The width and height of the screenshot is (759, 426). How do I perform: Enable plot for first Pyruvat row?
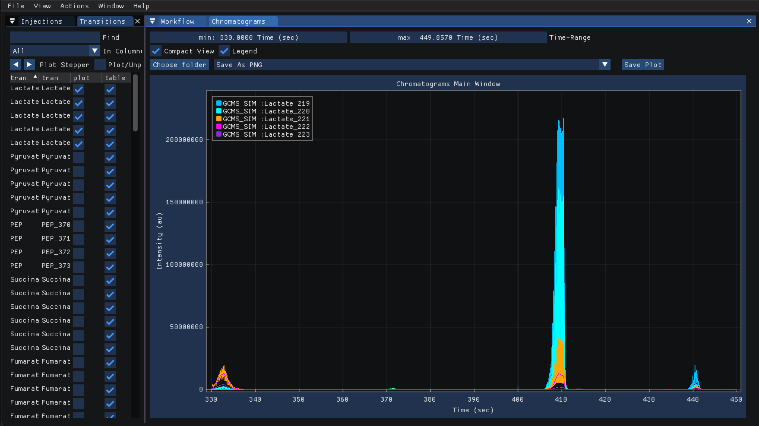click(79, 158)
